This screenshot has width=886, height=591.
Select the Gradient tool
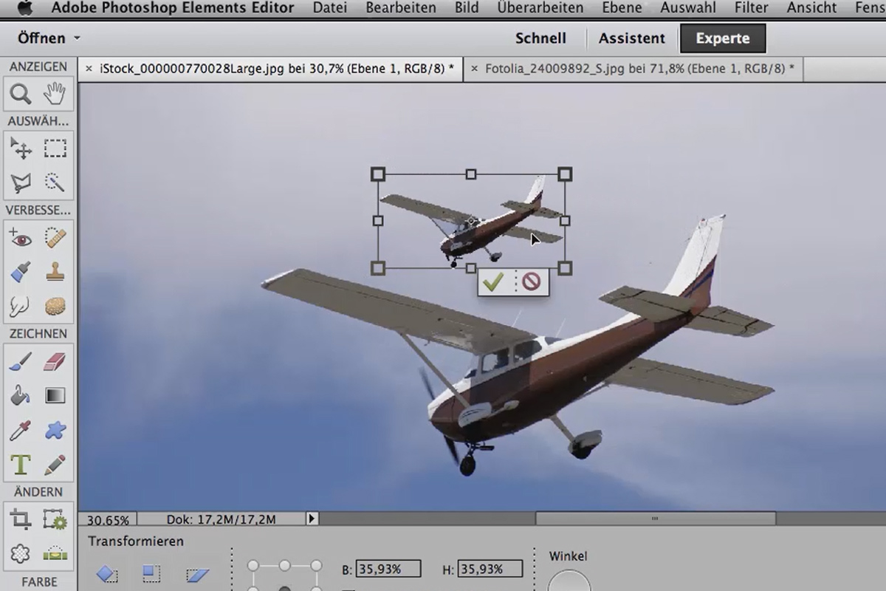[x=55, y=395]
